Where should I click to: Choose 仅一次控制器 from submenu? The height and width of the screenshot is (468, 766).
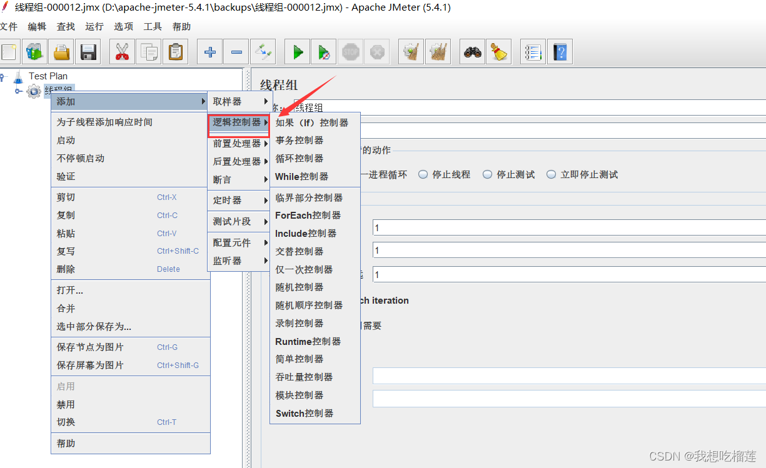click(x=315, y=269)
